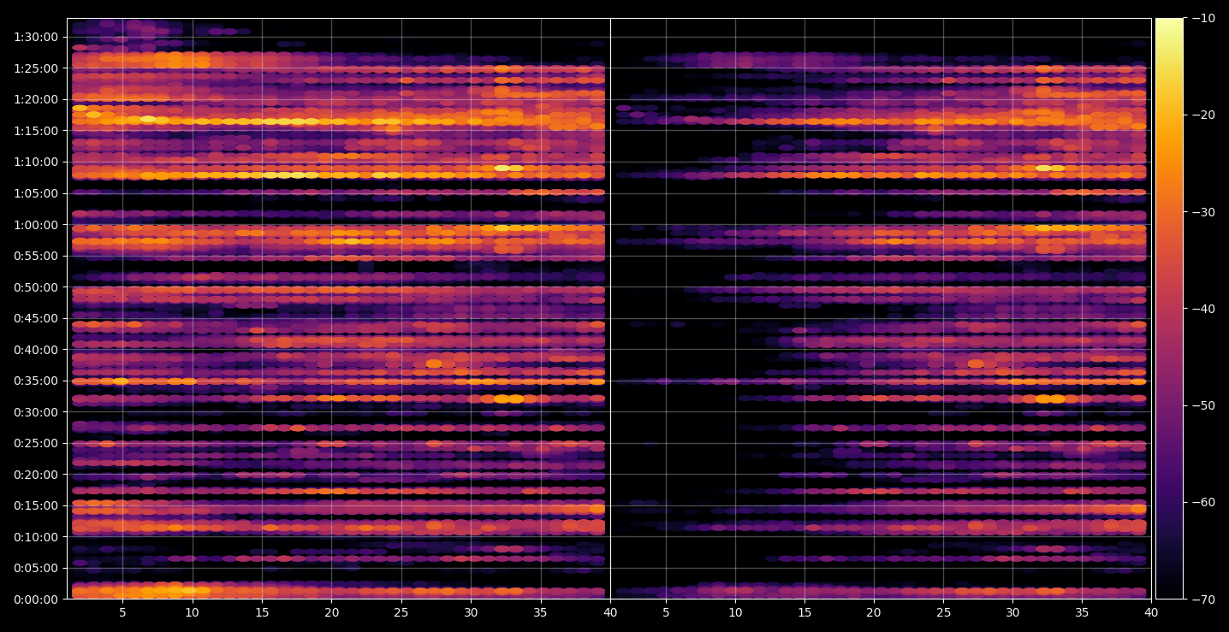This screenshot has width=1229, height=632.
Task: Click the 1:15:00 time axis label
Action: (x=37, y=131)
